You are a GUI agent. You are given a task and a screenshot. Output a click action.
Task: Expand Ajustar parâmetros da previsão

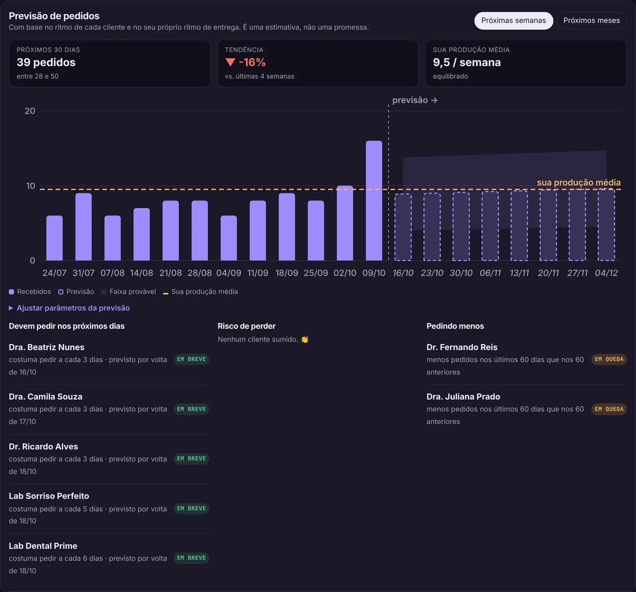click(x=69, y=308)
